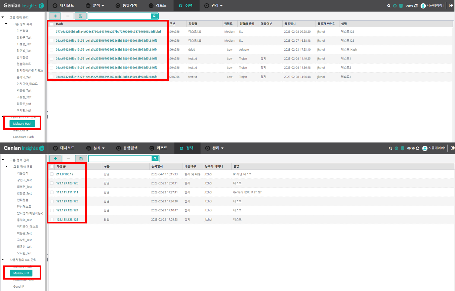Image resolution: width=455 pixels, height=291 pixels.
Task: Open the 111.111.111.111 malicious IP entry
Action: point(67,192)
